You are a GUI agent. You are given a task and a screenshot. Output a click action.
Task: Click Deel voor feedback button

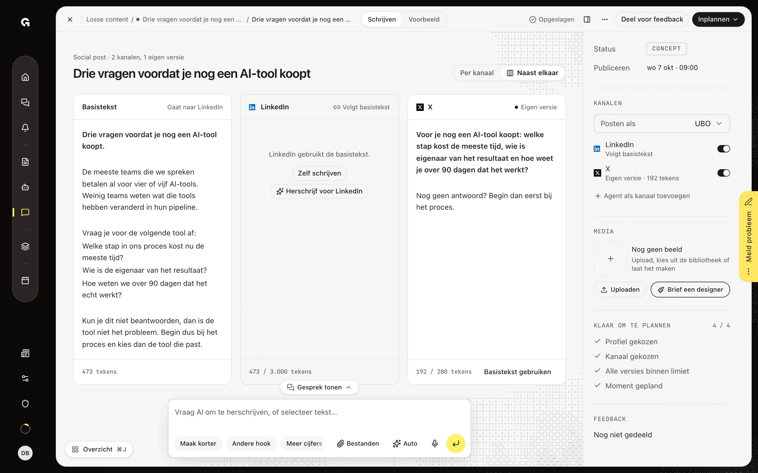pos(652,19)
